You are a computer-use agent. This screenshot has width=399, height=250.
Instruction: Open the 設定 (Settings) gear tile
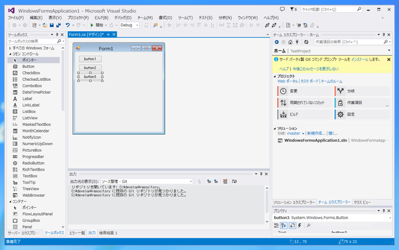point(363,115)
